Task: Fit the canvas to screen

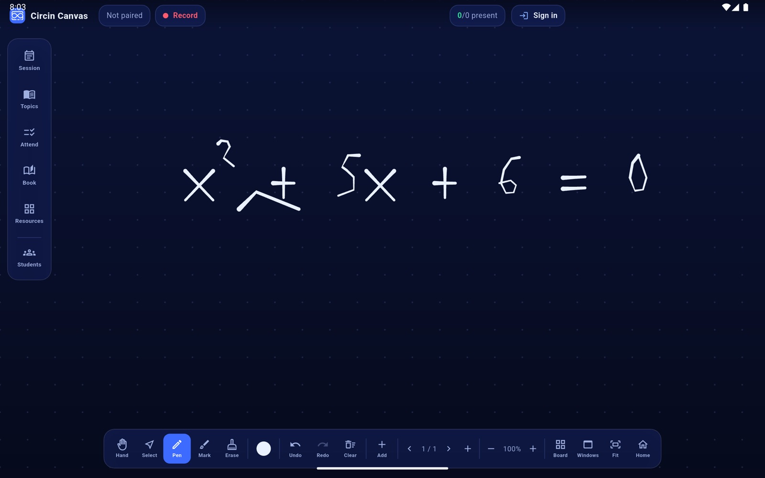Action: pyautogui.click(x=615, y=448)
